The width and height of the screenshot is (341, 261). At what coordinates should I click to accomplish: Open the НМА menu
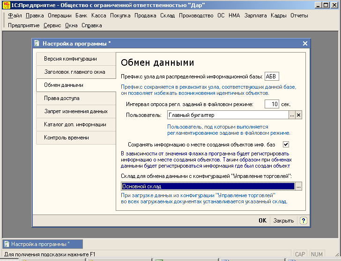click(x=234, y=15)
